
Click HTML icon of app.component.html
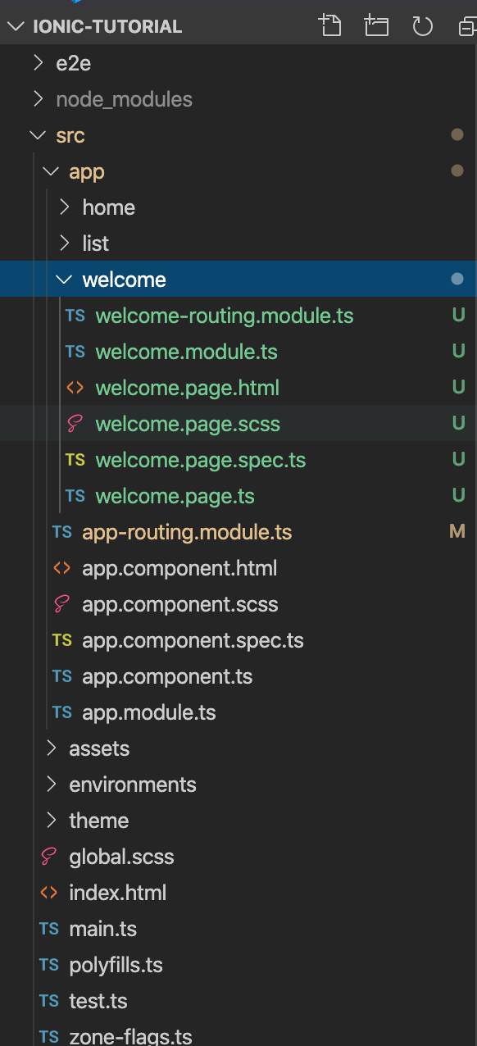(x=62, y=568)
